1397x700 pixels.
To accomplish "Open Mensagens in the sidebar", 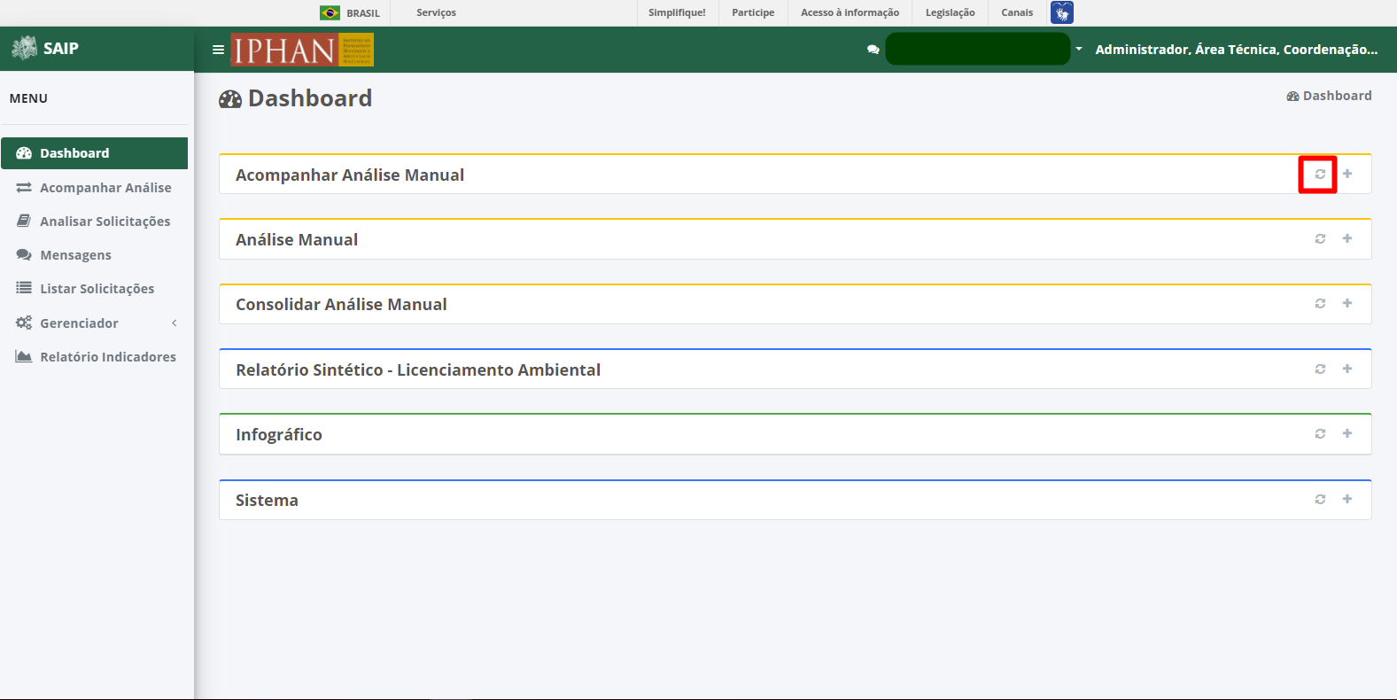I will tap(94, 255).
